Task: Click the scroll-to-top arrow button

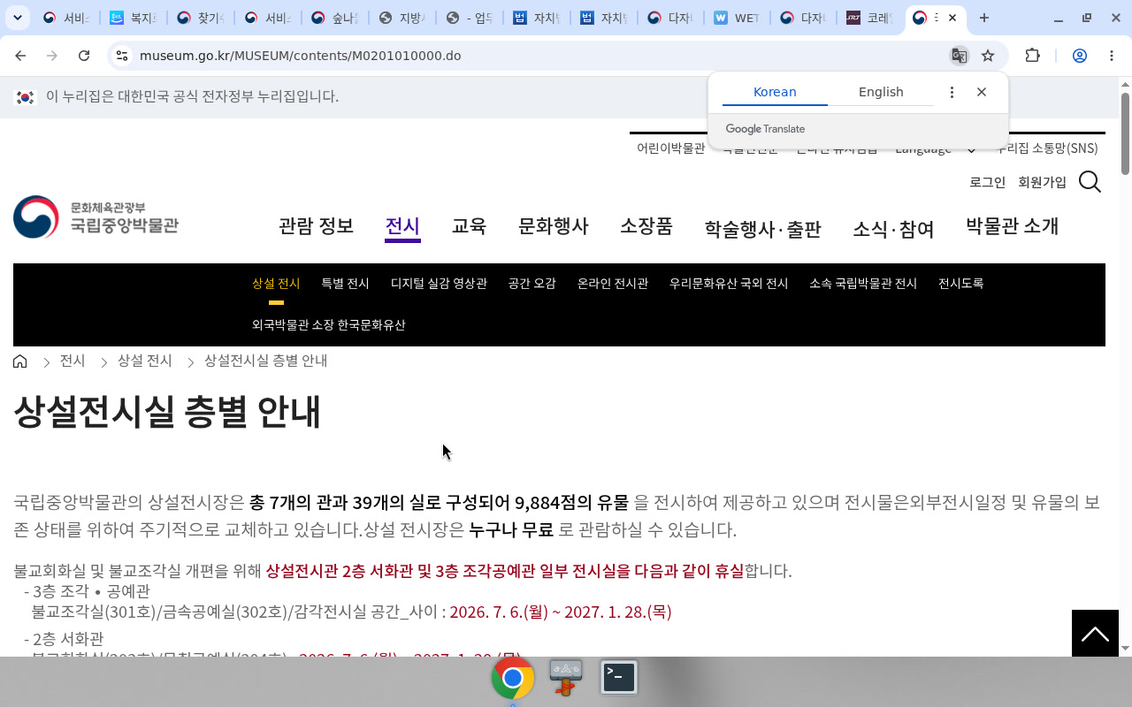Action: click(x=1095, y=633)
